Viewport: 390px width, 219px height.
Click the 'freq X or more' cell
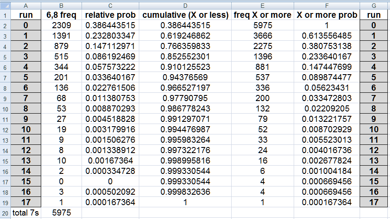pyautogui.click(x=262, y=15)
